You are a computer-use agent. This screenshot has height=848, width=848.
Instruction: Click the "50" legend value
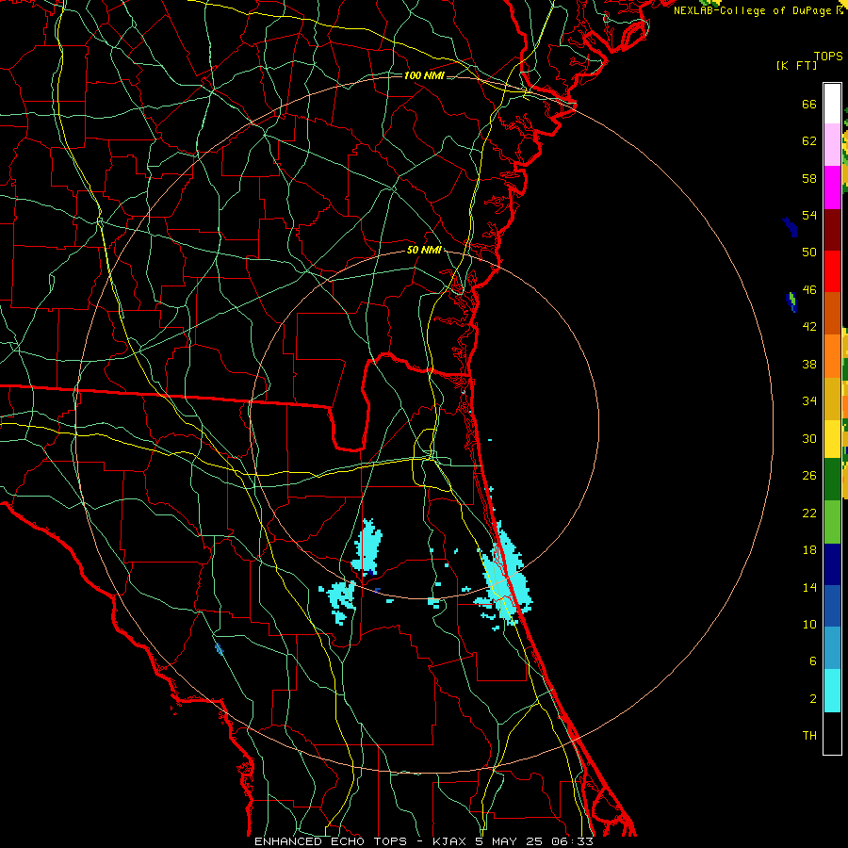[809, 253]
